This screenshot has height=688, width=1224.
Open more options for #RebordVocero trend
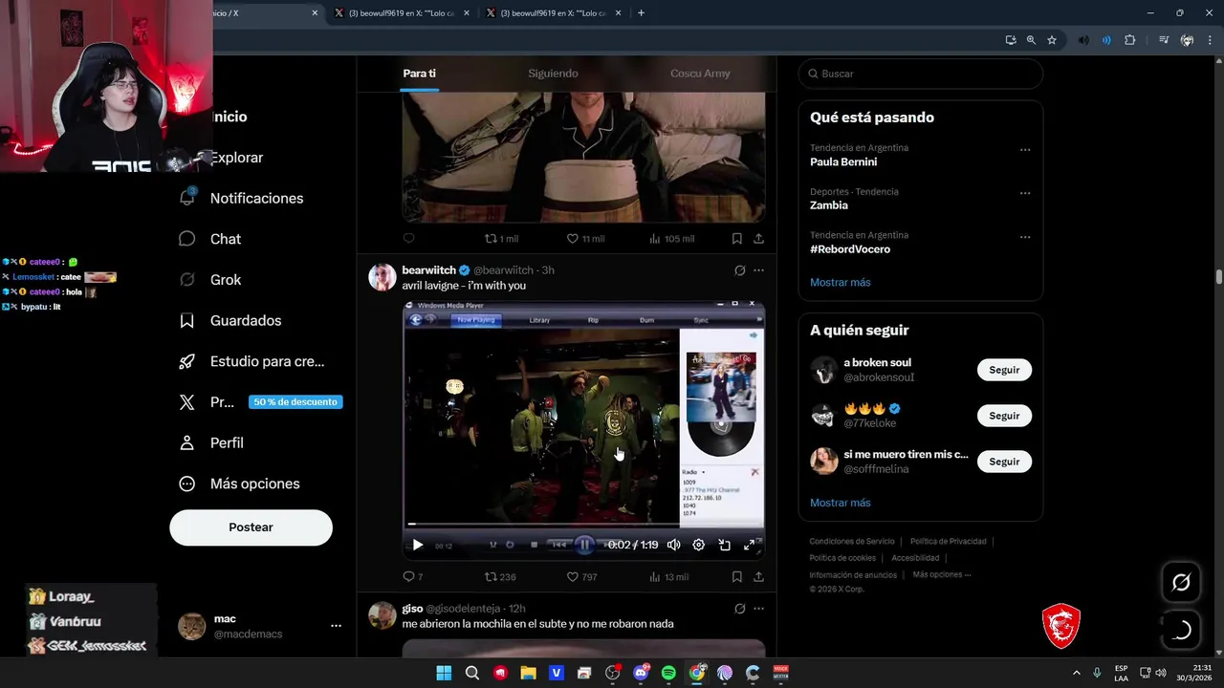1025,236
